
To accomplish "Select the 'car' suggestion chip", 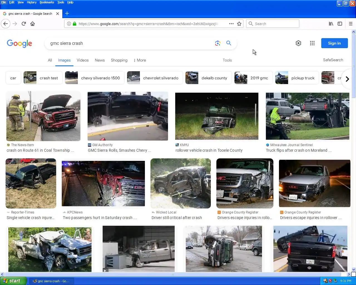I will pos(13,78).
